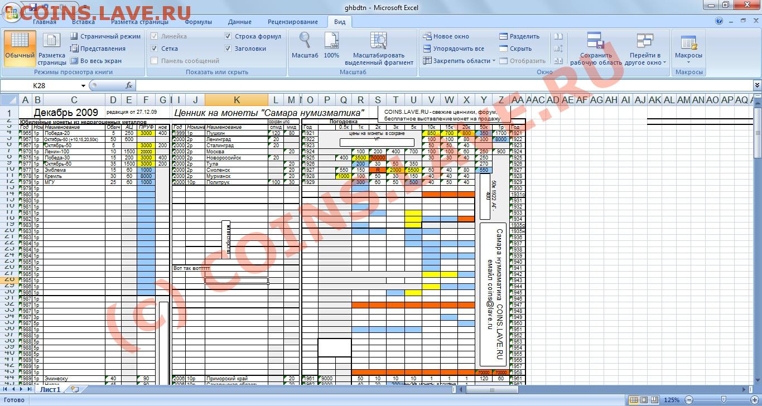Set zoom to 100%
The image size is (762, 406).
331,46
